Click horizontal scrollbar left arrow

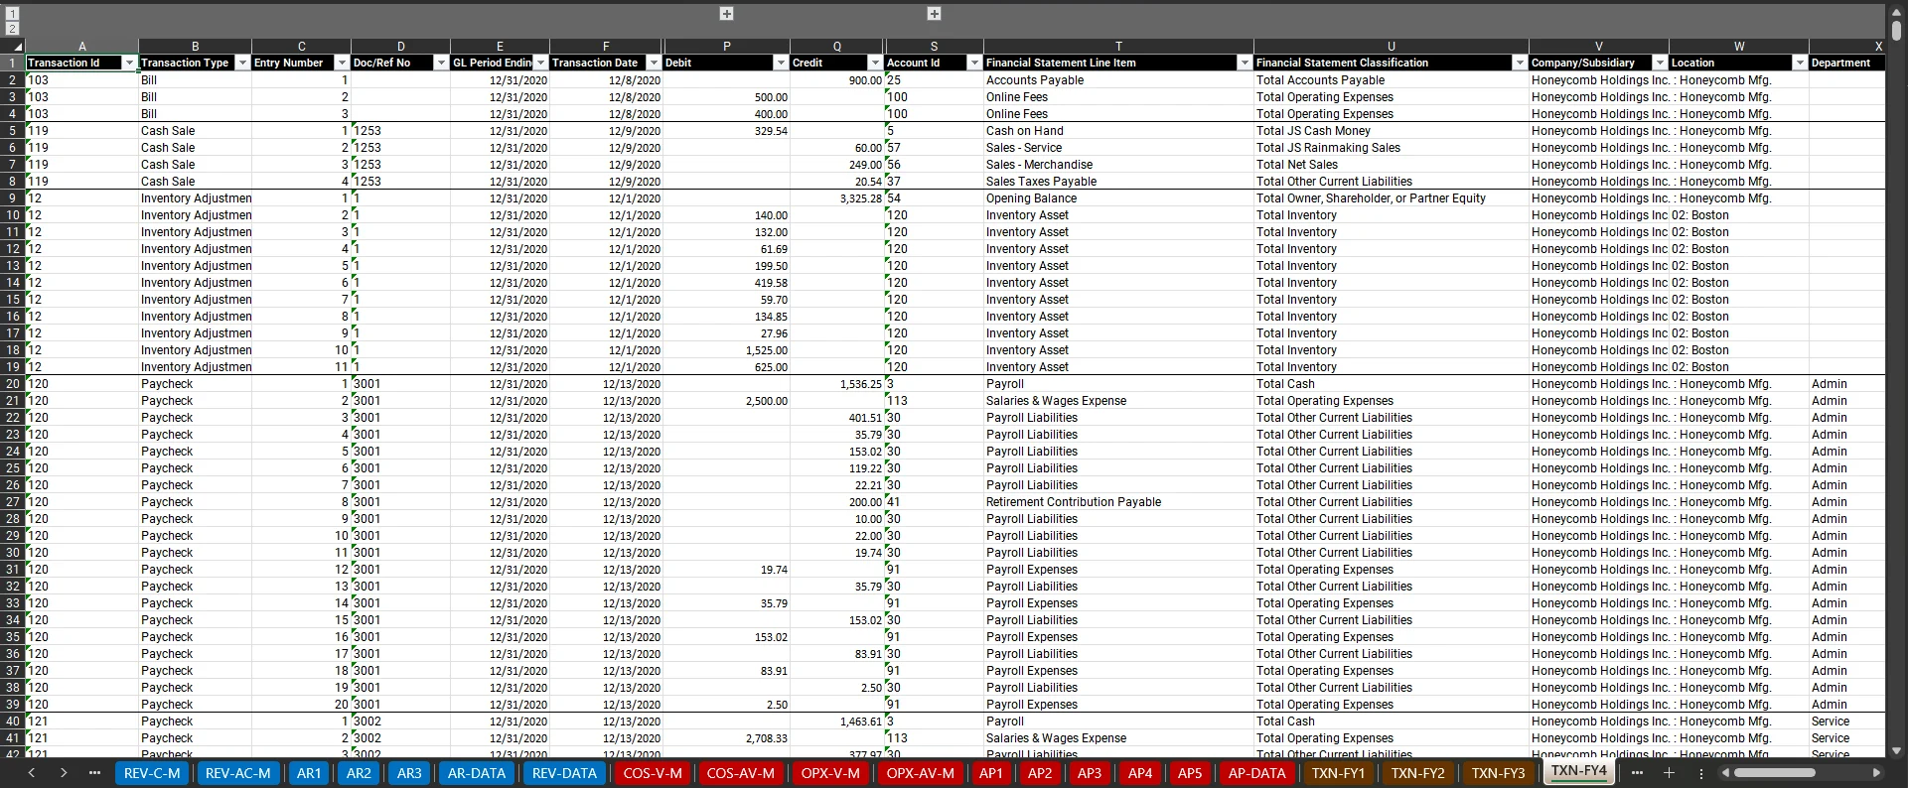tap(1725, 772)
